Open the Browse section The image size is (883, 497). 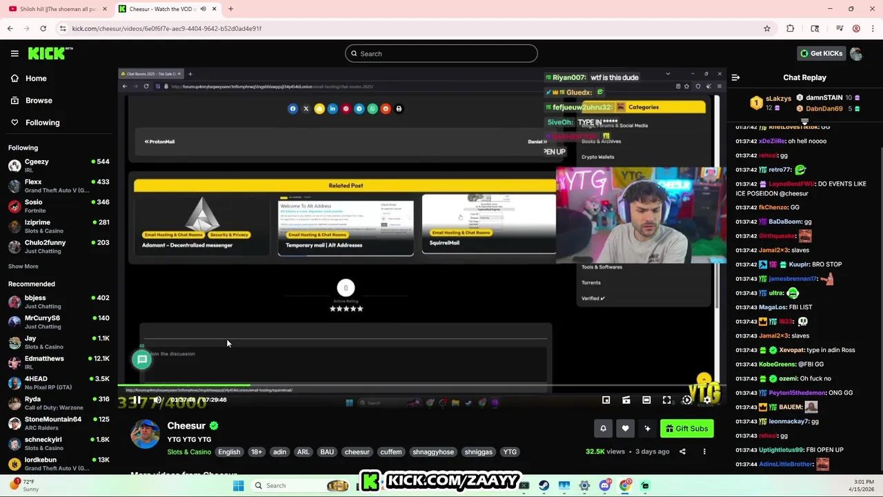(31, 100)
